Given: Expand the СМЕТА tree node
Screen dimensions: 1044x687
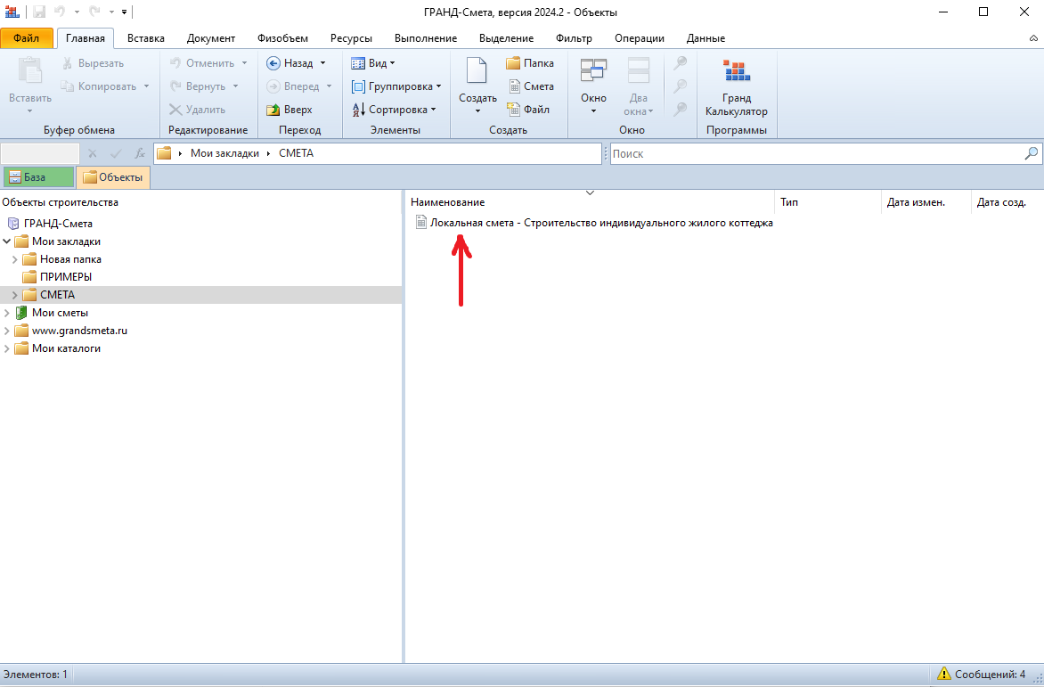Looking at the screenshot, I should [14, 295].
